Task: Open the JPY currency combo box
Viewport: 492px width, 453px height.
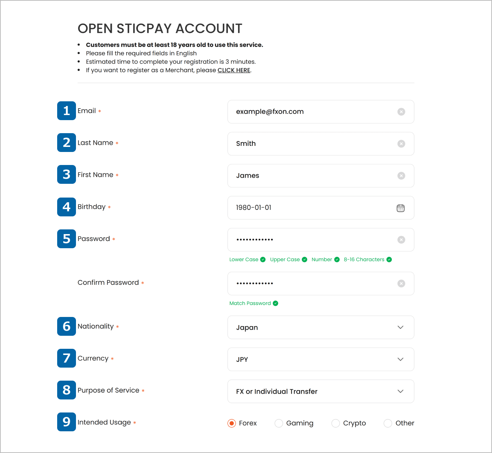Action: (321, 359)
